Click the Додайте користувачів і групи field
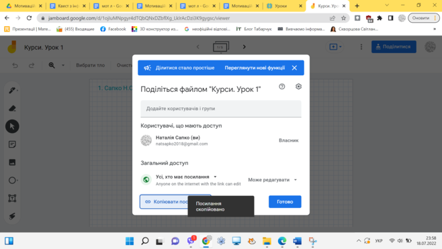Screen dimensions: 442x249 [x=221, y=109]
